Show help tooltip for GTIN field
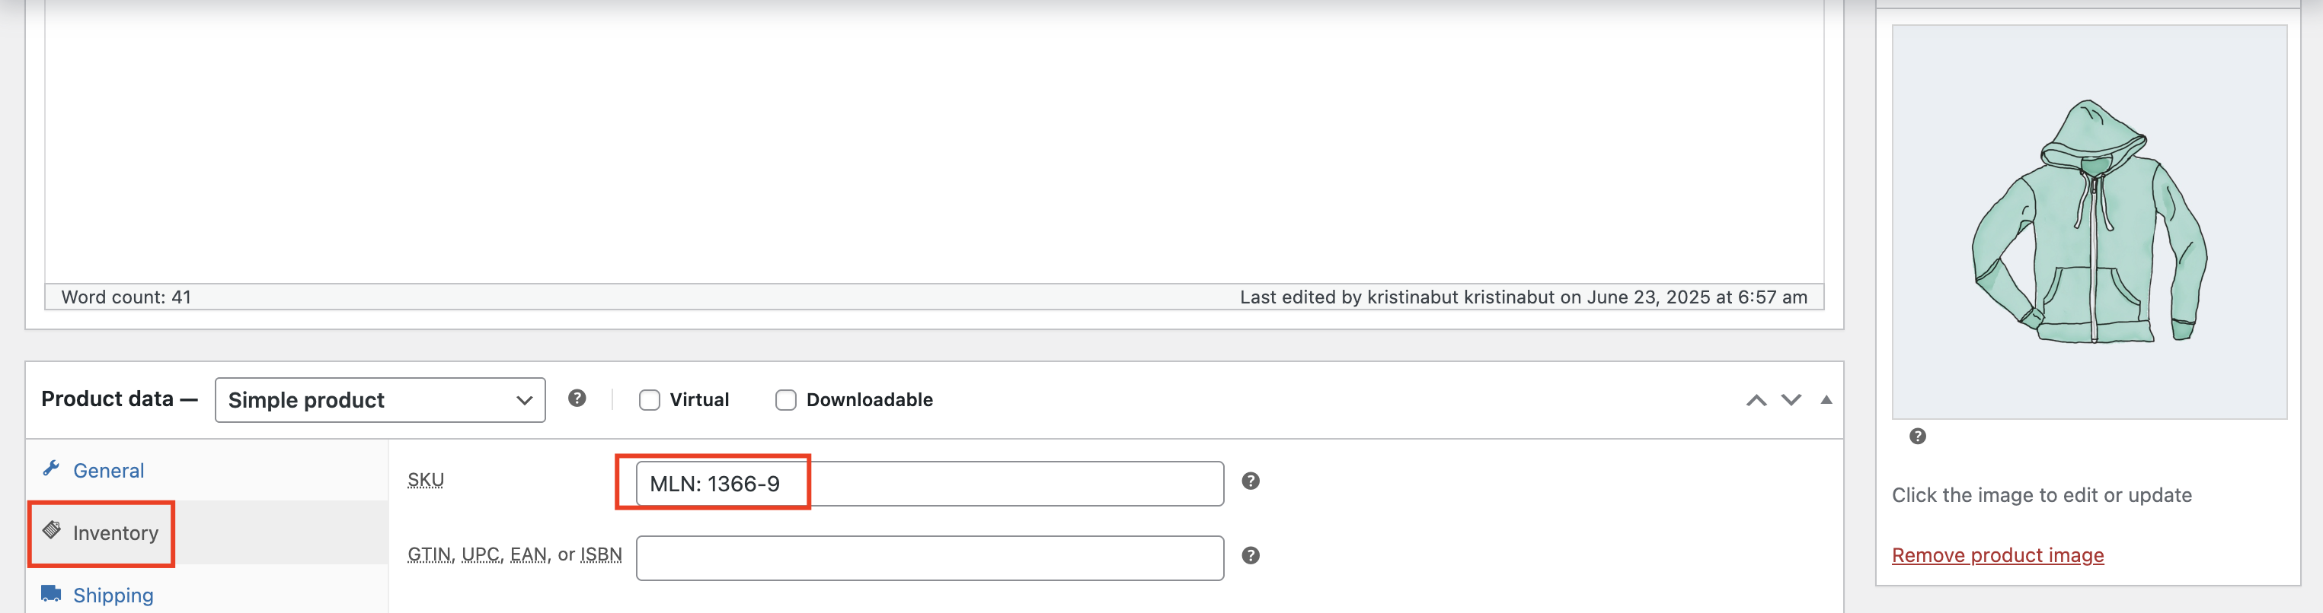Viewport: 2323px width, 613px height. [x=1250, y=555]
